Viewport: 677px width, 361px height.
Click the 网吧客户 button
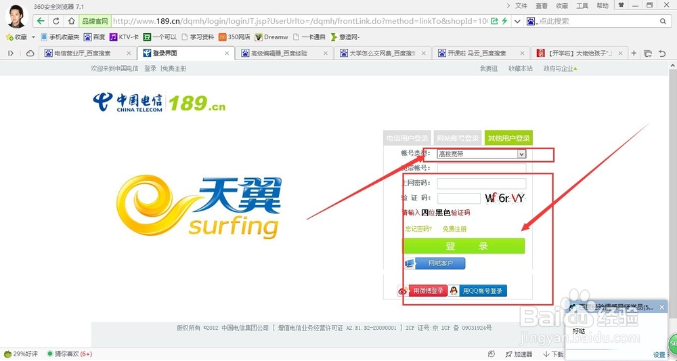point(435,263)
